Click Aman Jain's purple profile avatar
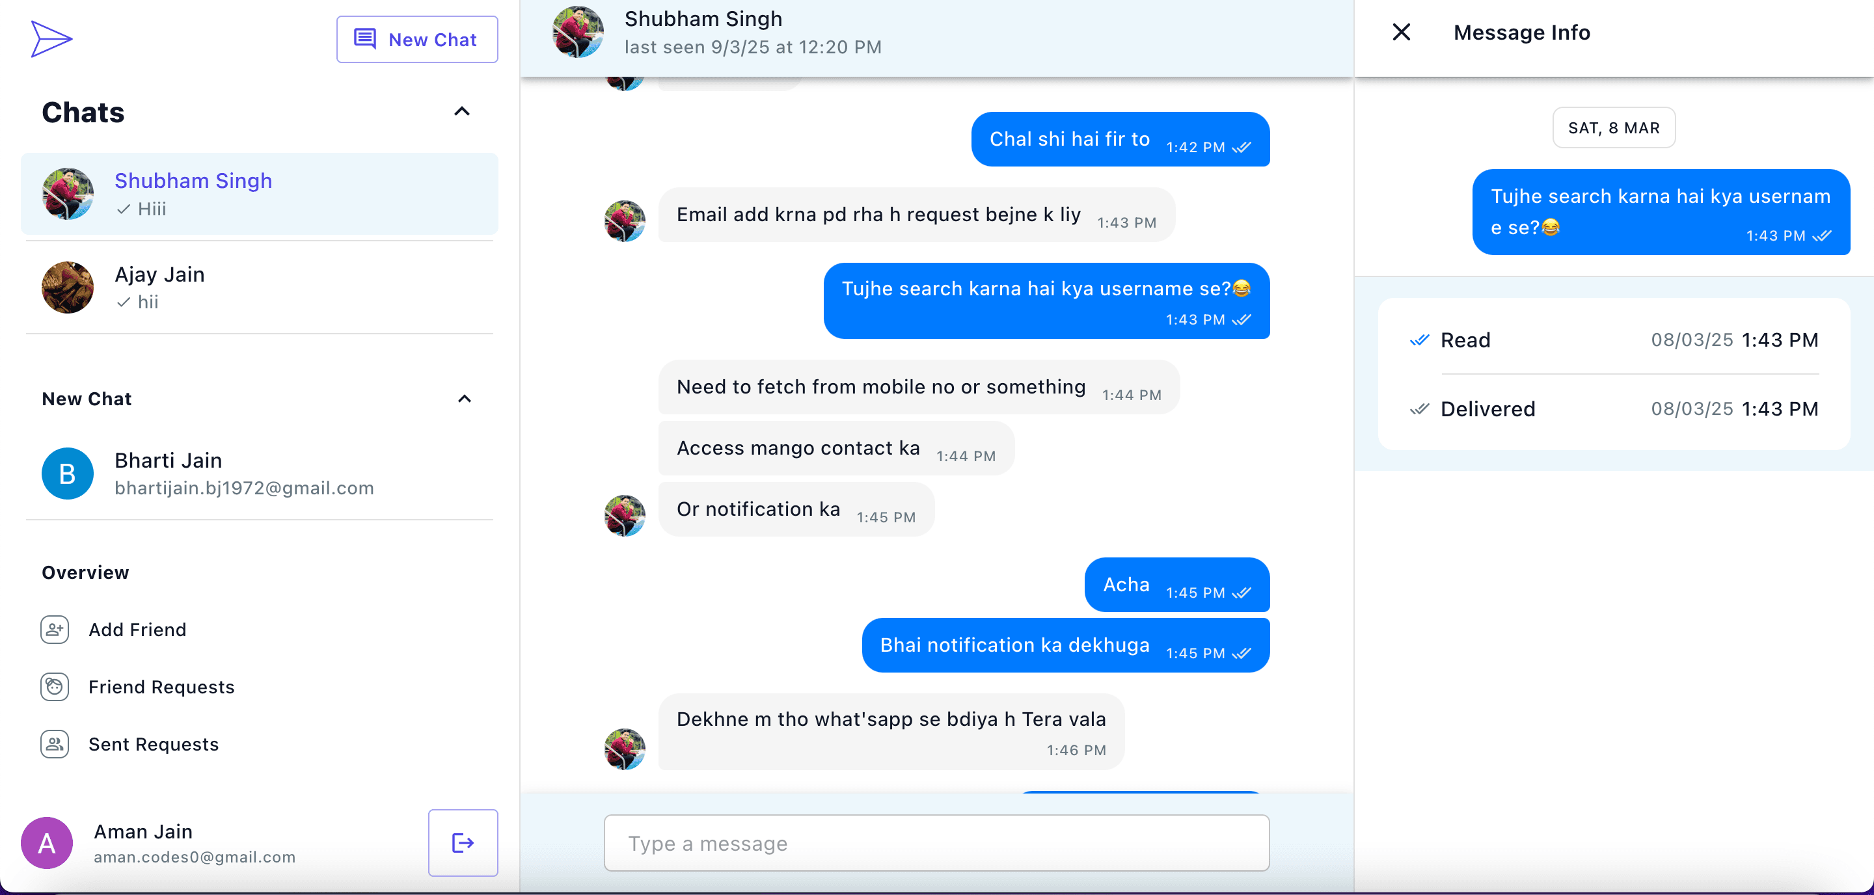Viewport: 1874px width, 895px height. click(47, 843)
